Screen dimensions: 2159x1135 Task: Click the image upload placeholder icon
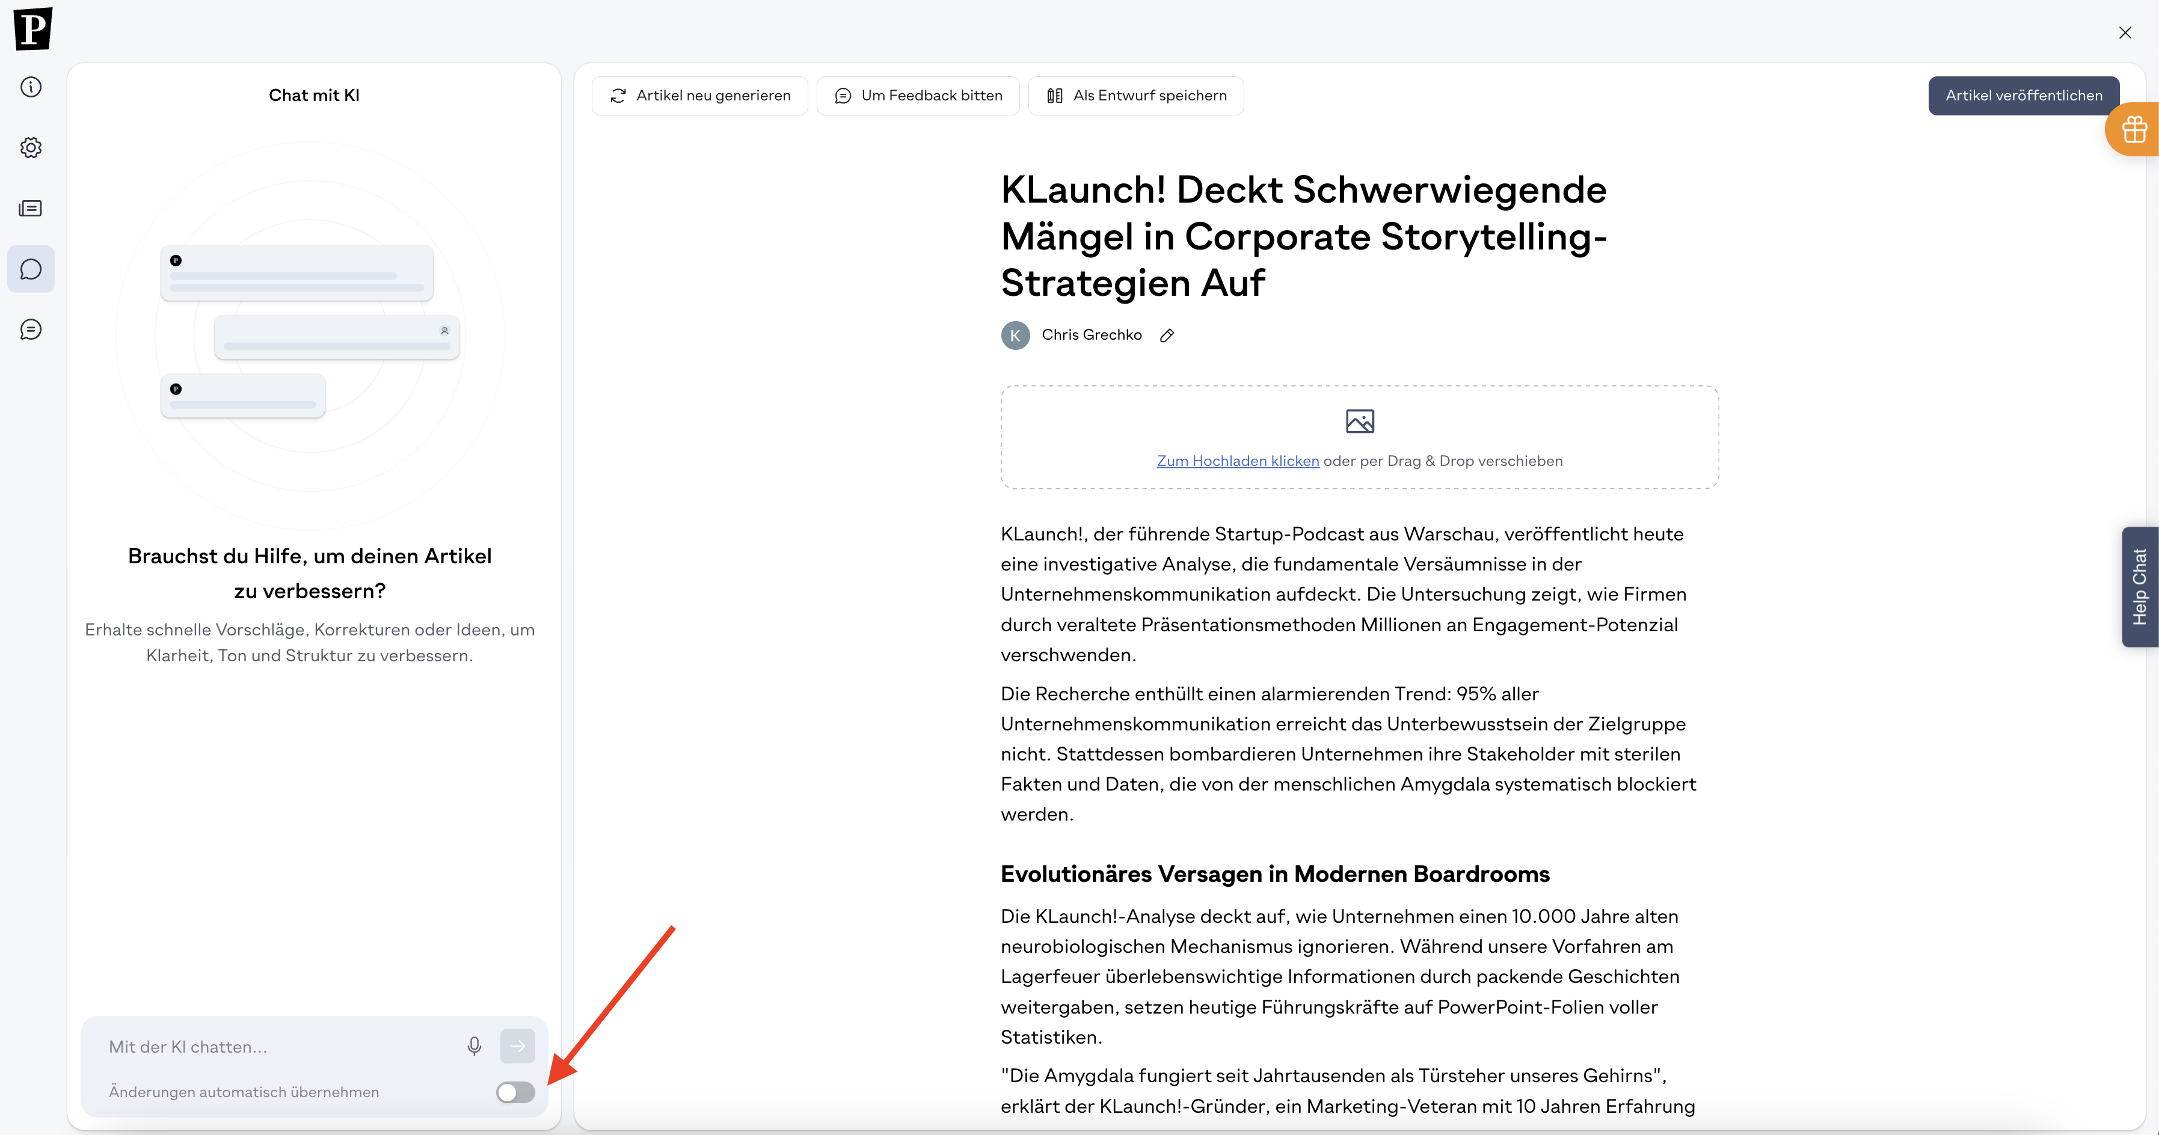tap(1359, 421)
